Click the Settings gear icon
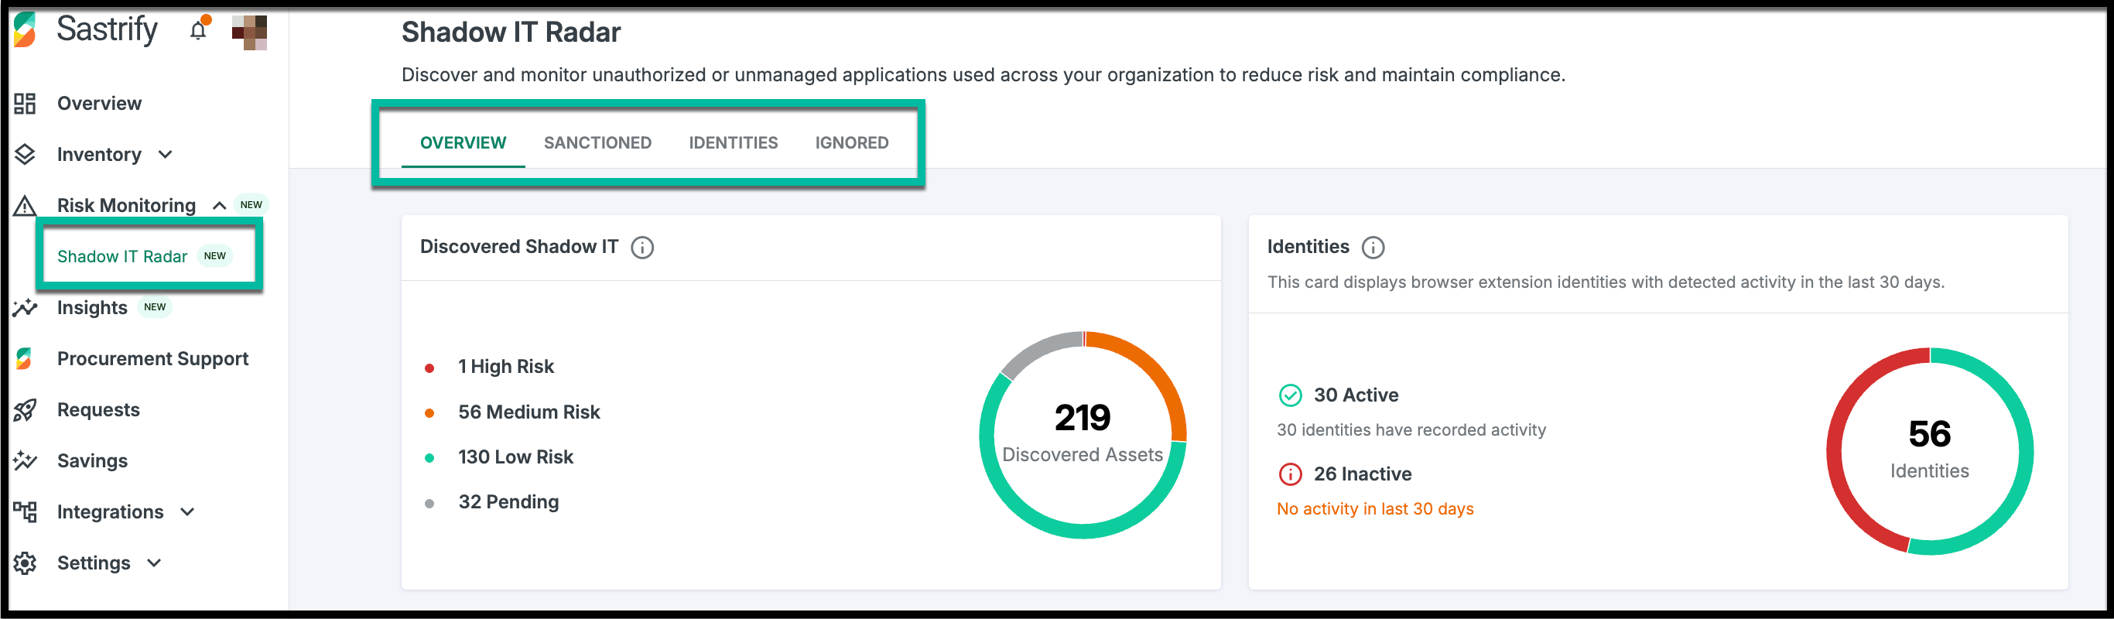 point(26,563)
